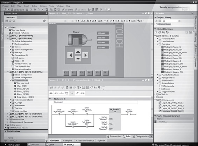Click the Go offline toolbar button
Image resolution: width=198 pixels, height=146 pixels.
tap(80, 9)
